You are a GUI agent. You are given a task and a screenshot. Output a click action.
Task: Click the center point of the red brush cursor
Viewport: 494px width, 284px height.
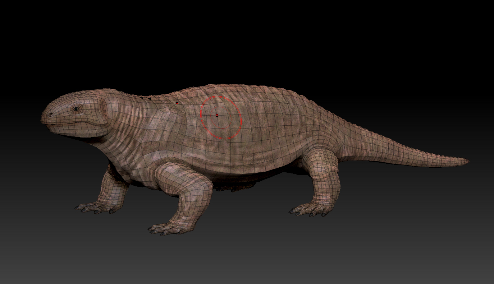217,115
